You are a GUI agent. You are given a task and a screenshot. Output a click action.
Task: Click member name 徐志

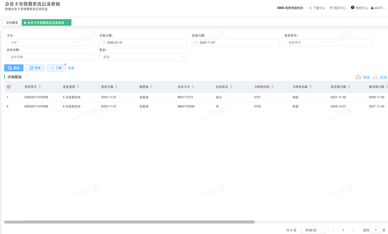pos(219,97)
